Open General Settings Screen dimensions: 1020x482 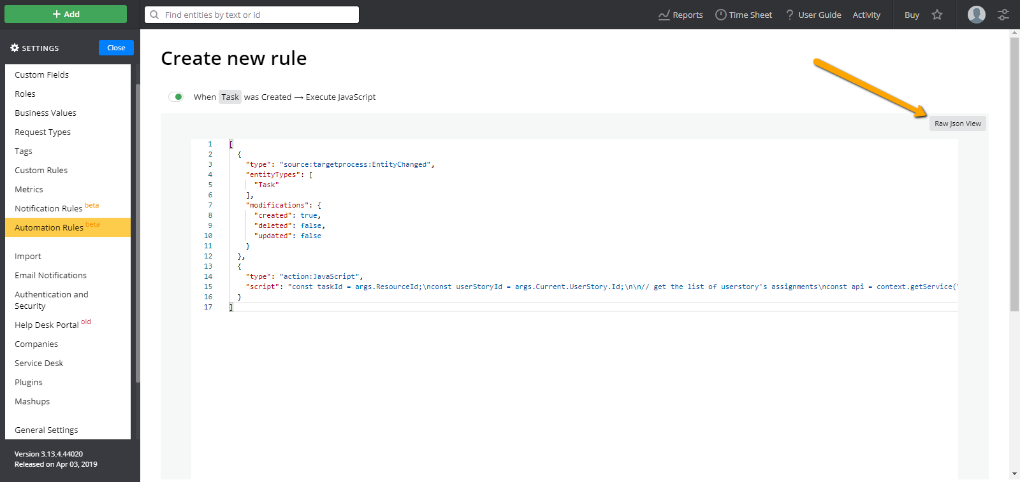point(68,430)
